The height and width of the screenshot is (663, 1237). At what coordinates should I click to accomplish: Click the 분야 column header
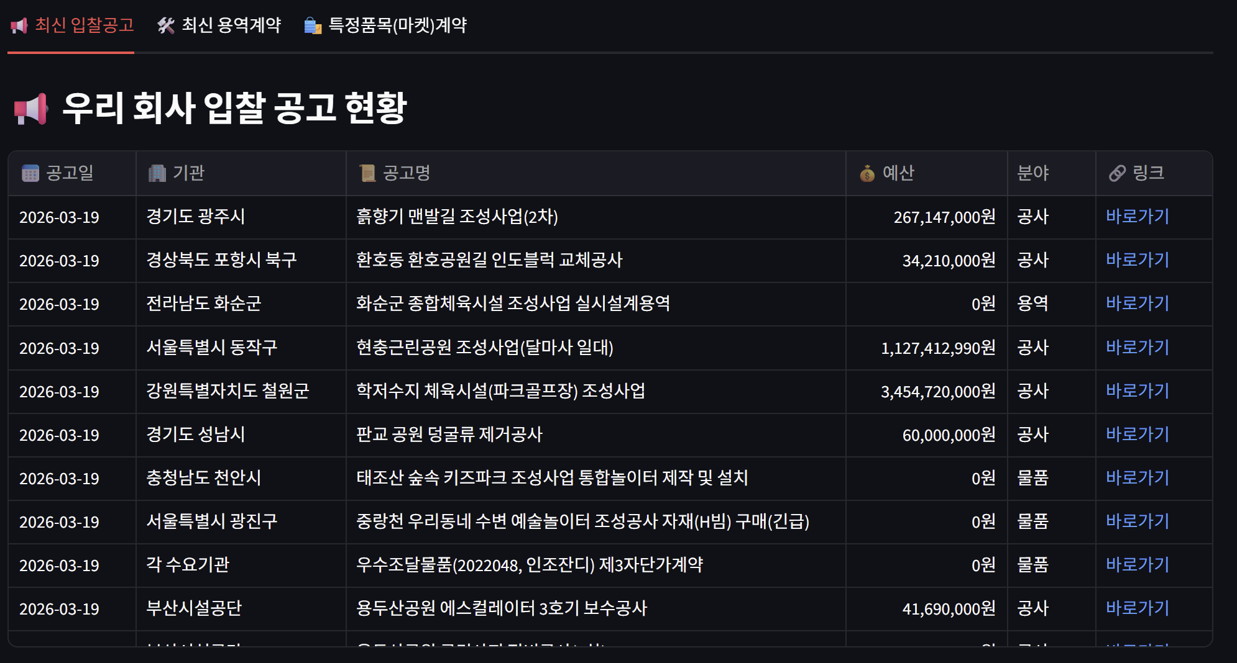[1034, 174]
